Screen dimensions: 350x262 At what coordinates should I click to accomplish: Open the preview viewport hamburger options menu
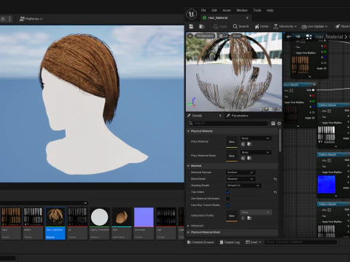[x=190, y=36]
